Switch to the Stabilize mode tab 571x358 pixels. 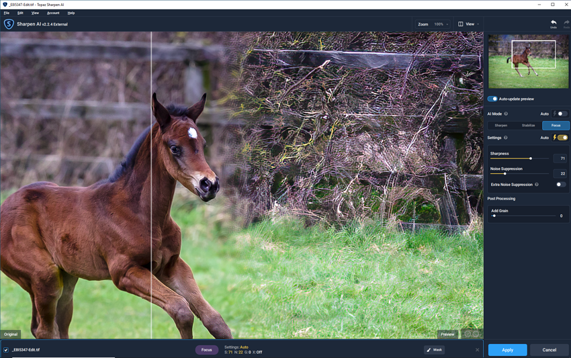(x=529, y=126)
